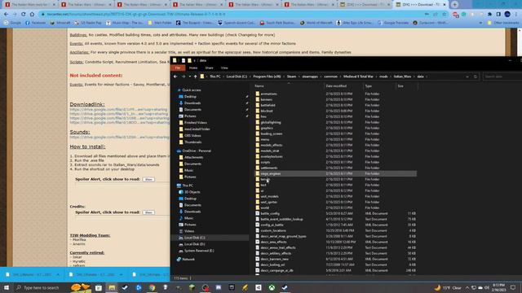Open Local Disk (C:) in navigation pane
The height and width of the screenshot is (293, 522).
(194, 238)
